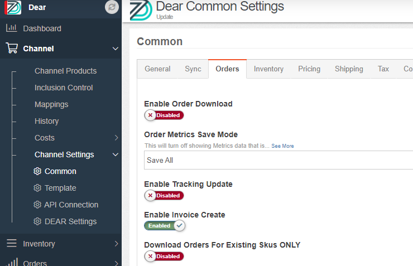Image resolution: width=413 pixels, height=266 pixels.
Task: Click the large Dear logo in page header
Action: coord(141,10)
